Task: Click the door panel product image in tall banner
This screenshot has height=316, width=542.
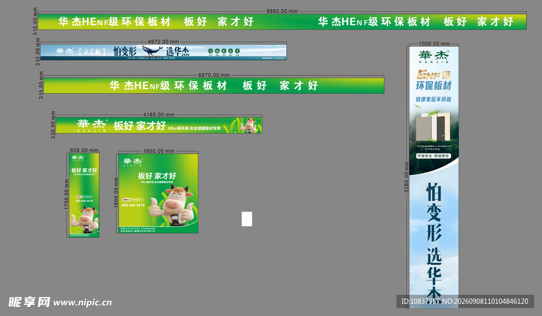Action: [433, 126]
